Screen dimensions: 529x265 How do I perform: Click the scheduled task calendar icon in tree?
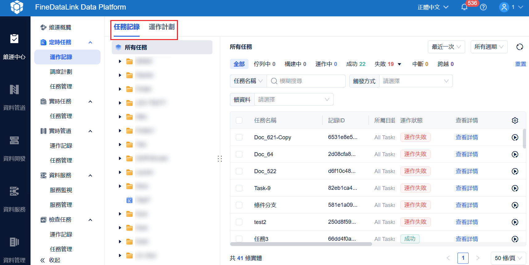[x=129, y=200]
